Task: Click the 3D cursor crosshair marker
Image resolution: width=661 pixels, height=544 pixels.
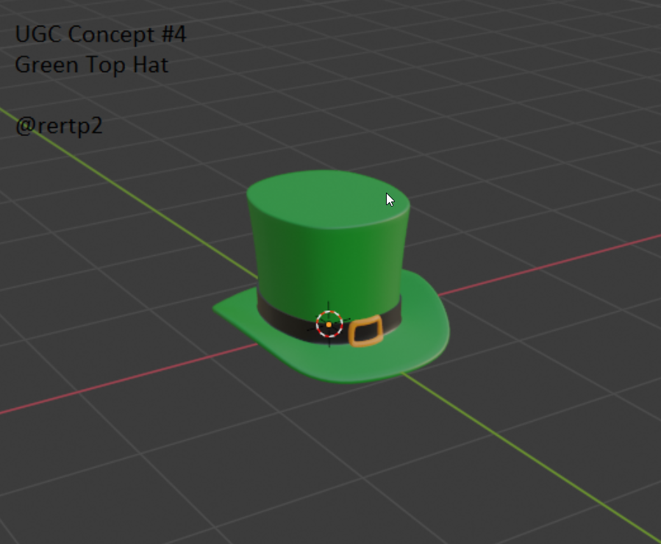Action: (x=330, y=323)
